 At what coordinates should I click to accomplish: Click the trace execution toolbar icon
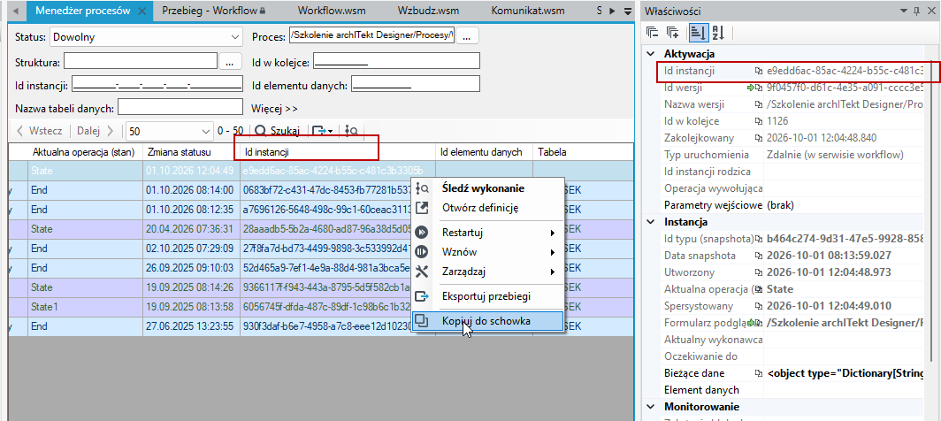pos(352,131)
